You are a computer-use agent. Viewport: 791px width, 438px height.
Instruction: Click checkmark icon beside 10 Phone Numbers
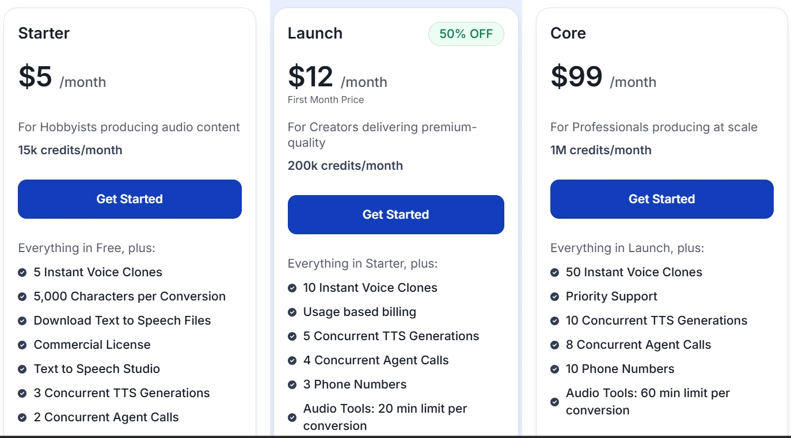point(554,369)
